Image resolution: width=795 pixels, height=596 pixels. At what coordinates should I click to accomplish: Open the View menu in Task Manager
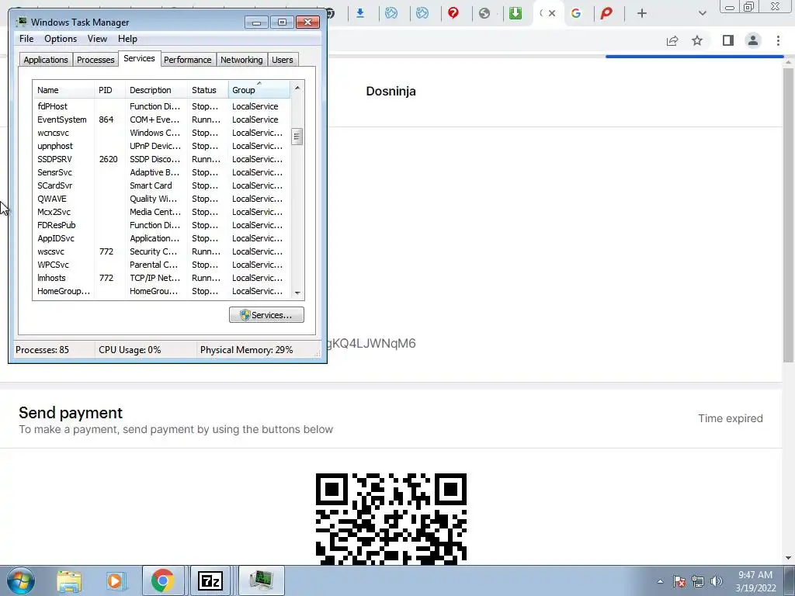(x=97, y=39)
